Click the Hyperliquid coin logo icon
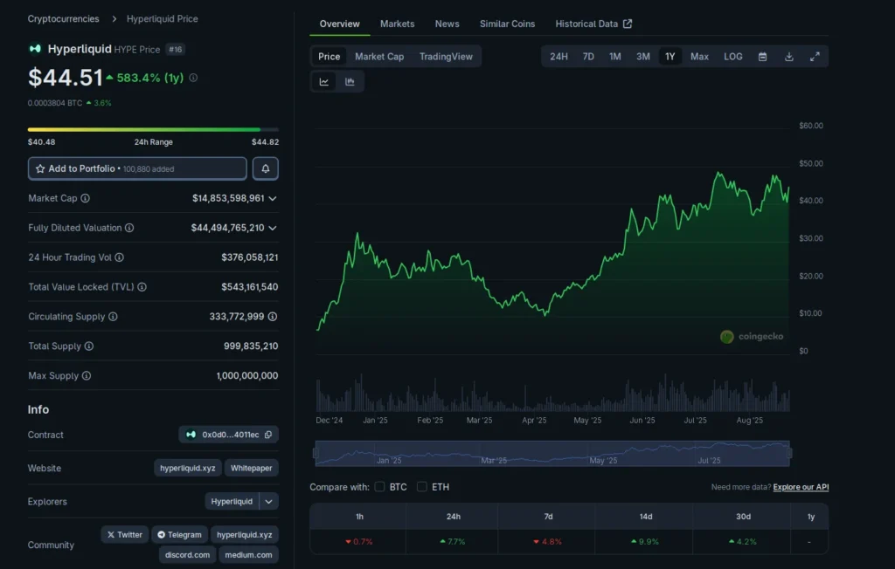 pos(35,49)
